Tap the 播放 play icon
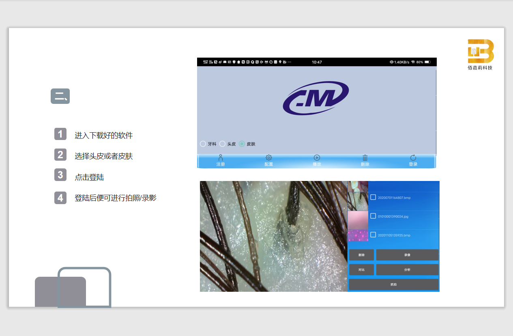 (x=317, y=157)
